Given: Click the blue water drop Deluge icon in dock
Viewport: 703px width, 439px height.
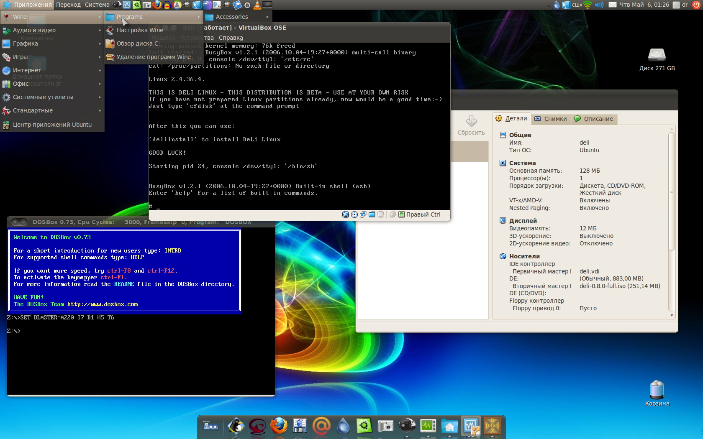Looking at the screenshot, I should pyautogui.click(x=343, y=426).
